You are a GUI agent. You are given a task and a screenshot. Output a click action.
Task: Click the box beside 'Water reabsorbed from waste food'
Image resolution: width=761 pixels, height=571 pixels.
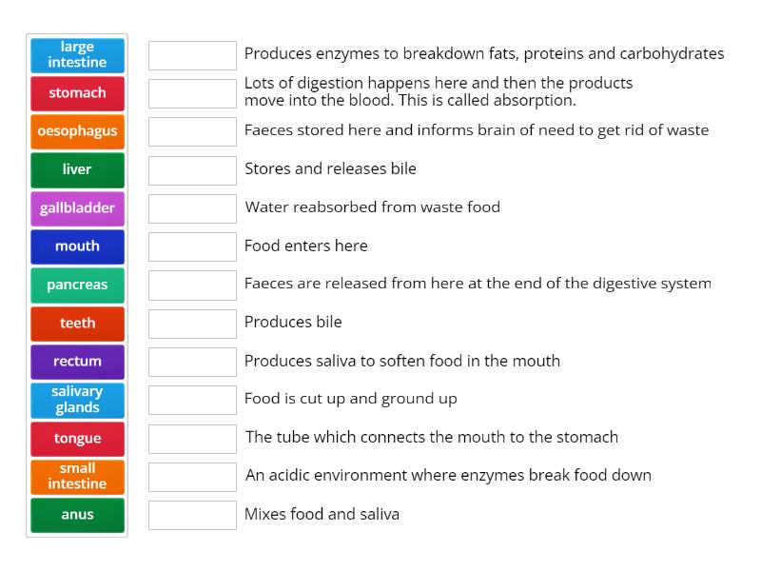[192, 207]
